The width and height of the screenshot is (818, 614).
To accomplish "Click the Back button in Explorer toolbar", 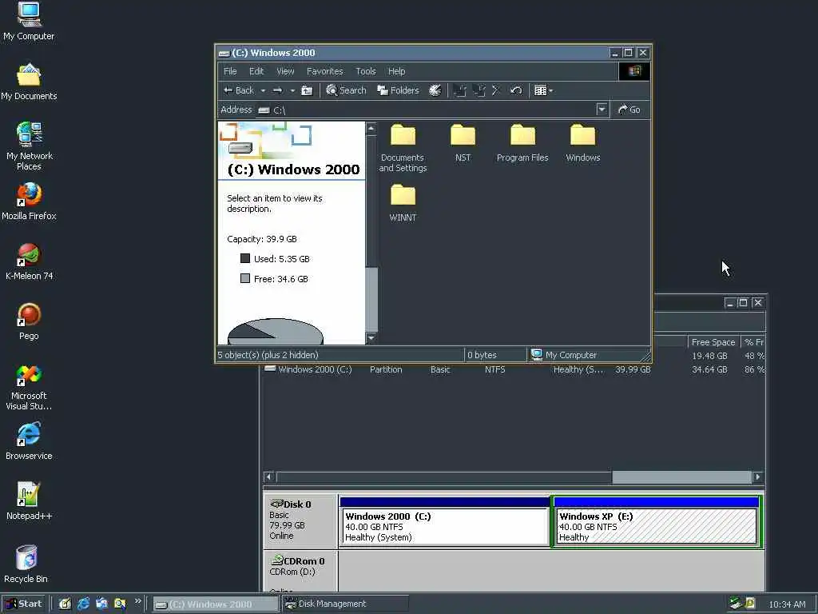I will click(x=238, y=90).
